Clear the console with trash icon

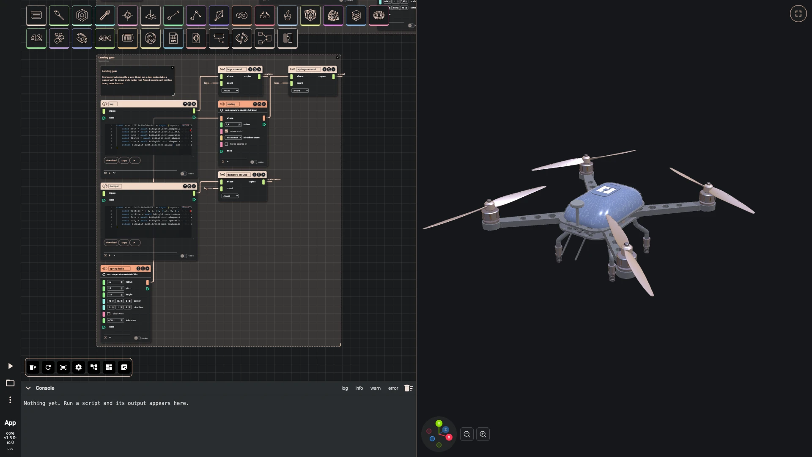click(408, 388)
